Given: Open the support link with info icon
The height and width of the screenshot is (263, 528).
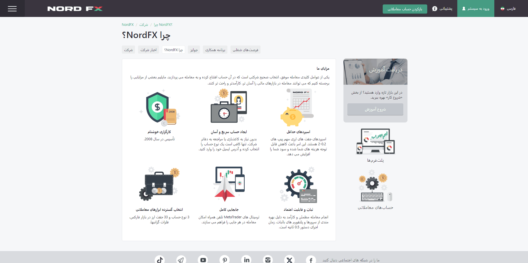Looking at the screenshot, I should (442, 9).
